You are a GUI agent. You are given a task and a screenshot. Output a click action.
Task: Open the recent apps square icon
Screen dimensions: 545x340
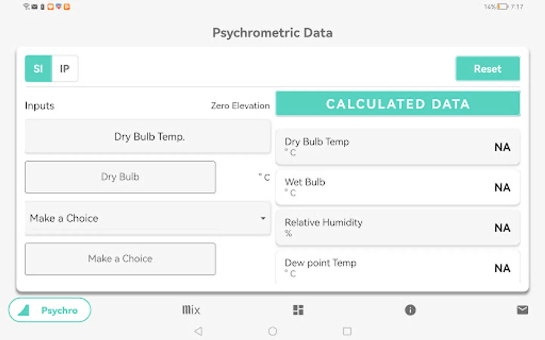(x=347, y=331)
